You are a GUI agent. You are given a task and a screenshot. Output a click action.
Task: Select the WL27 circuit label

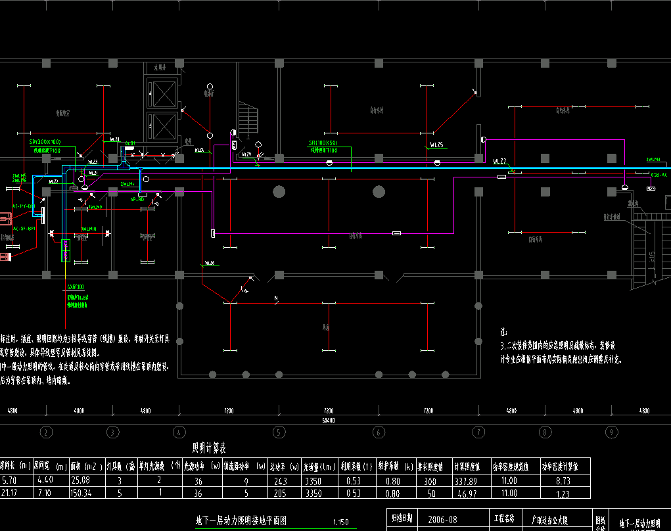(499, 161)
